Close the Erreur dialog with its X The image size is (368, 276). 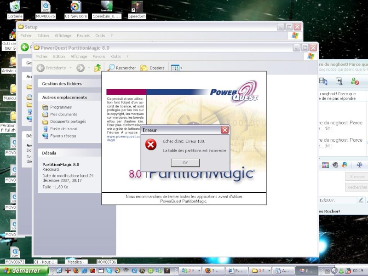224,130
